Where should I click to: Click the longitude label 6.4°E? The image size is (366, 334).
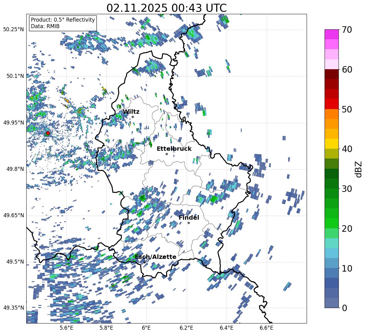click(x=226, y=328)
